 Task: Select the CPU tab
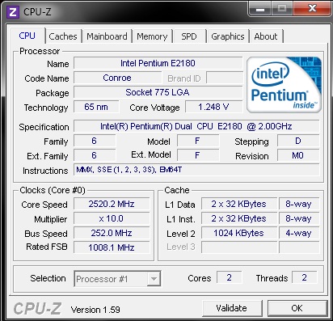[x=27, y=36]
